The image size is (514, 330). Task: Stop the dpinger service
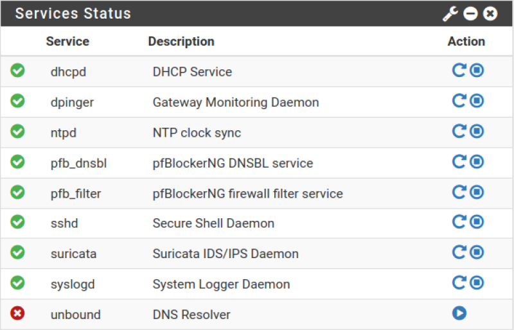pyautogui.click(x=477, y=101)
